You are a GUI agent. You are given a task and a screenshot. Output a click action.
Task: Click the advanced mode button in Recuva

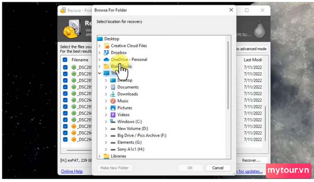tap(251, 49)
